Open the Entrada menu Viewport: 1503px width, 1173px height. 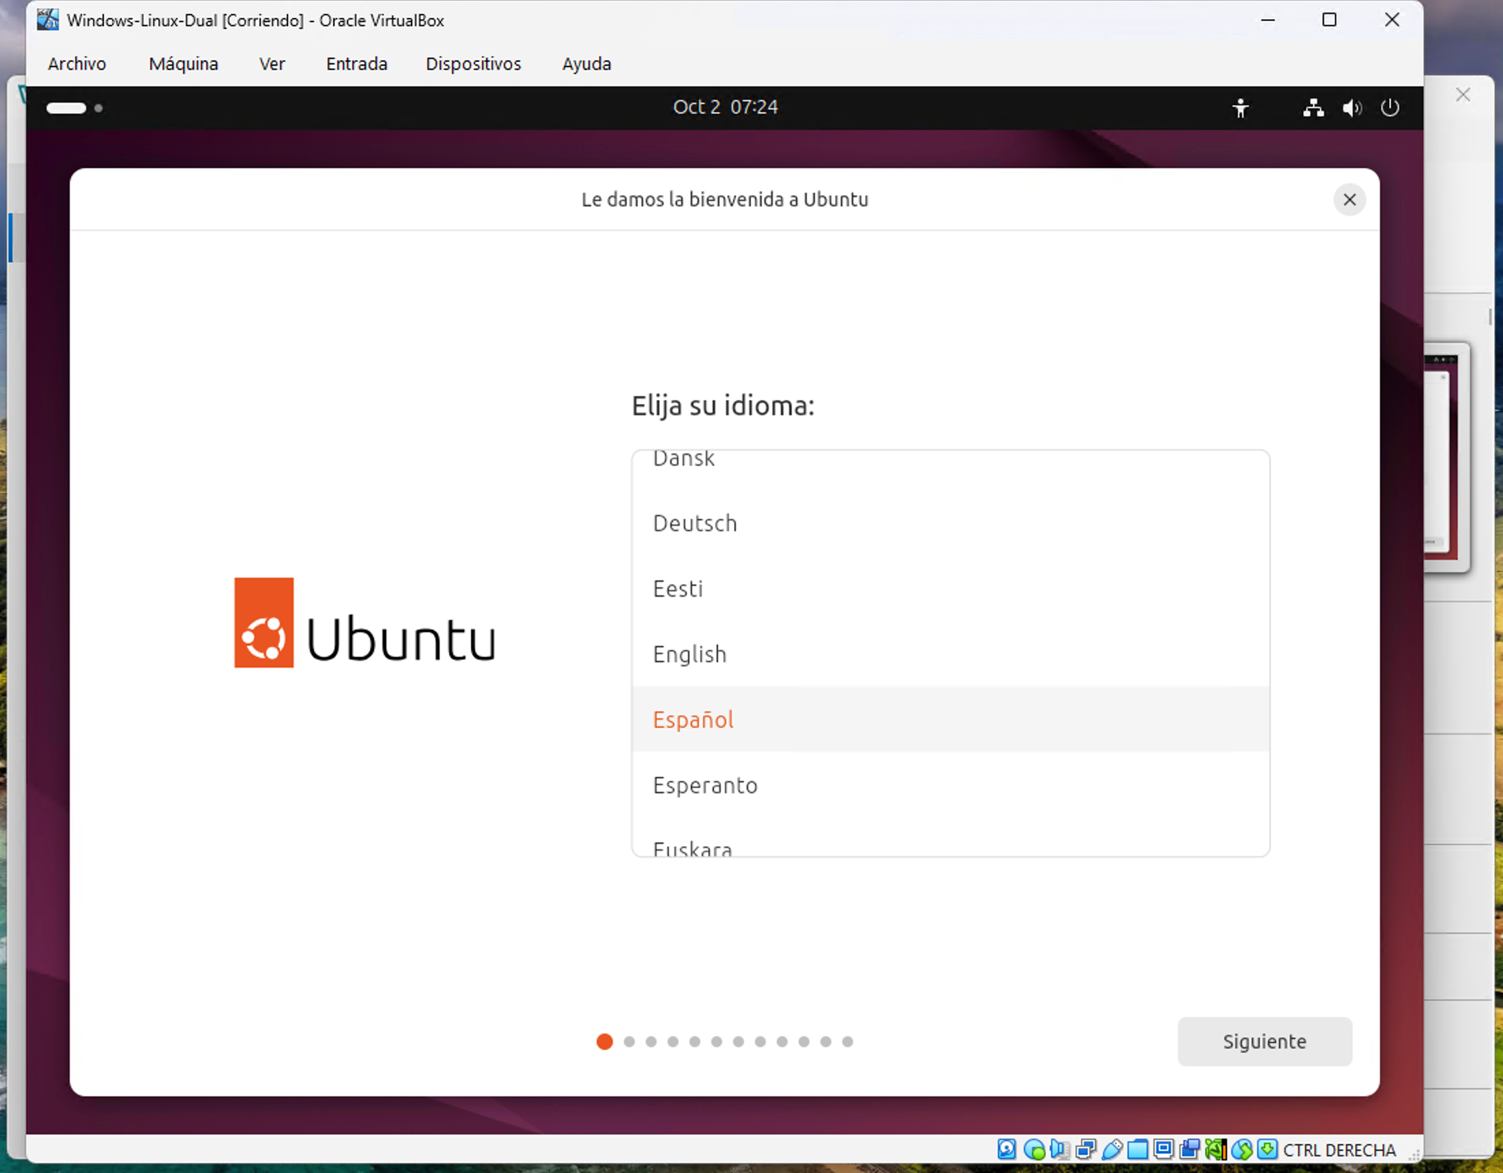click(356, 64)
